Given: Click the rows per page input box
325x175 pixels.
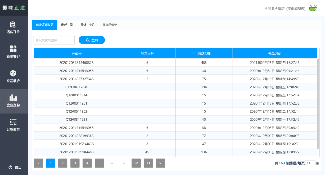Looking at the screenshot, I should 310,163.
